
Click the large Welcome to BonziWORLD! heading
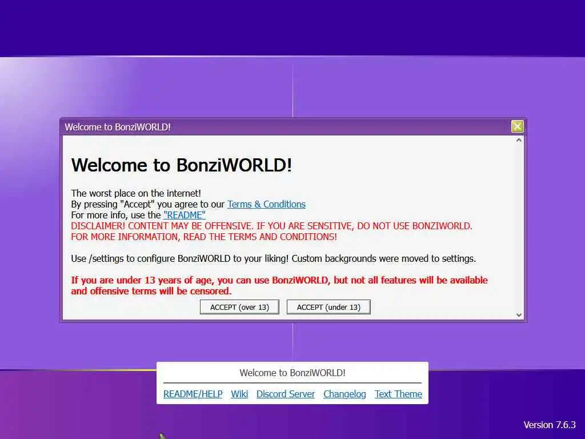tap(181, 165)
